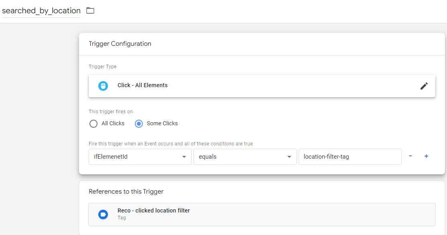Select the Some Clicks radio button

point(139,124)
